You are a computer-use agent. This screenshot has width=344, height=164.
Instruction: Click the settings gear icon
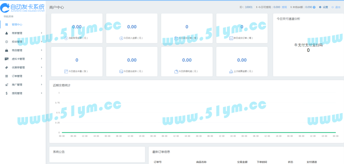(320, 7)
